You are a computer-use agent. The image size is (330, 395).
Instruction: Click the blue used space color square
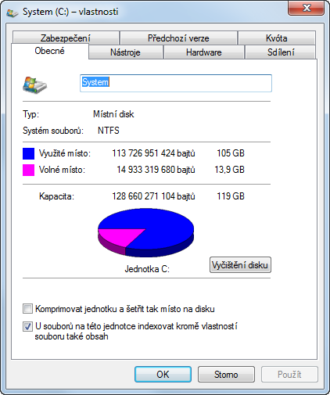pos(28,153)
